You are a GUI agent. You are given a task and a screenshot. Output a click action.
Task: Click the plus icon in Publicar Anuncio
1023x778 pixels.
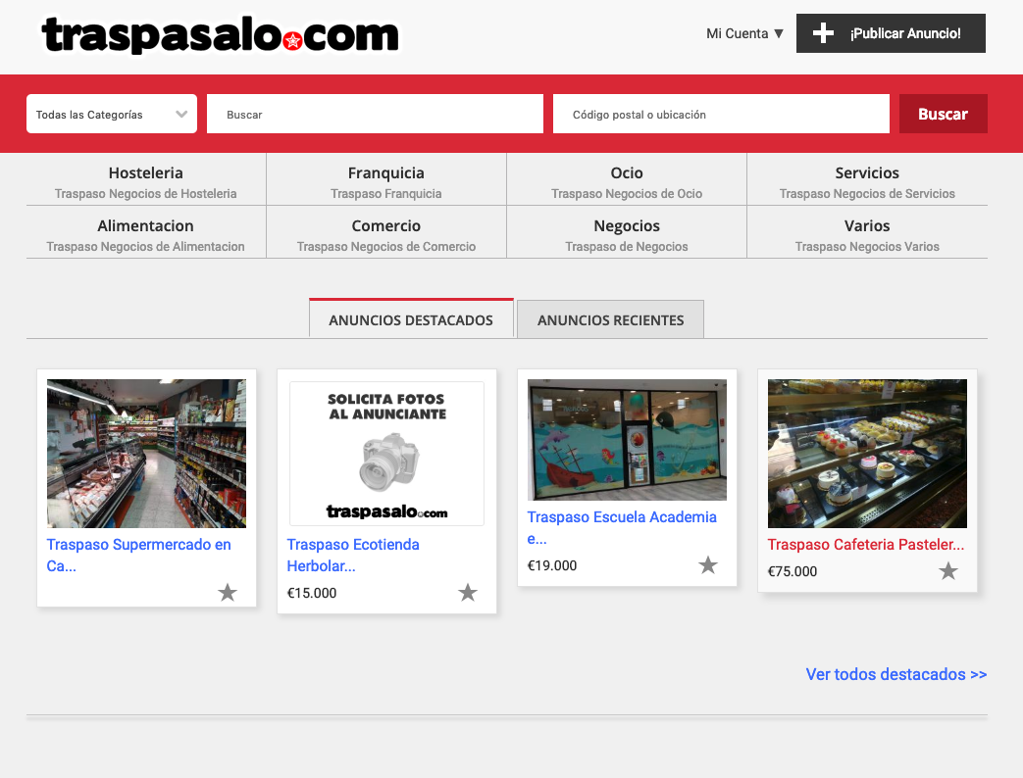(x=823, y=33)
